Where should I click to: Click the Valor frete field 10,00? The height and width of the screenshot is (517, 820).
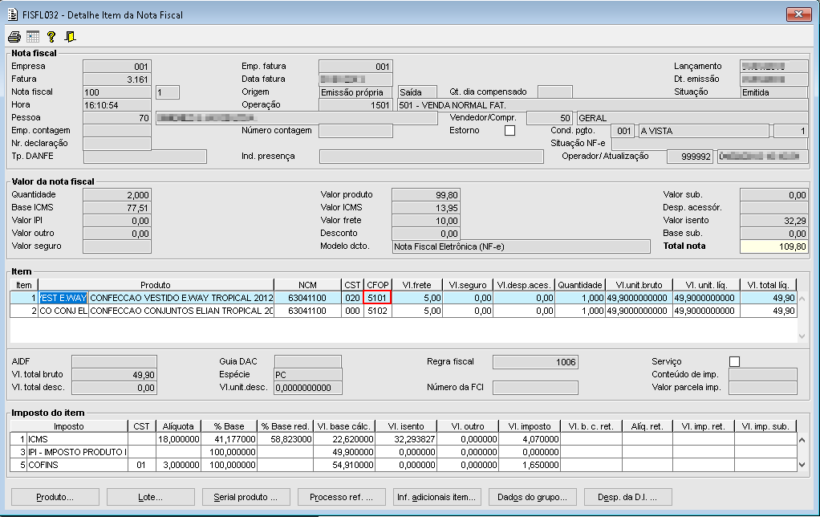(x=426, y=221)
